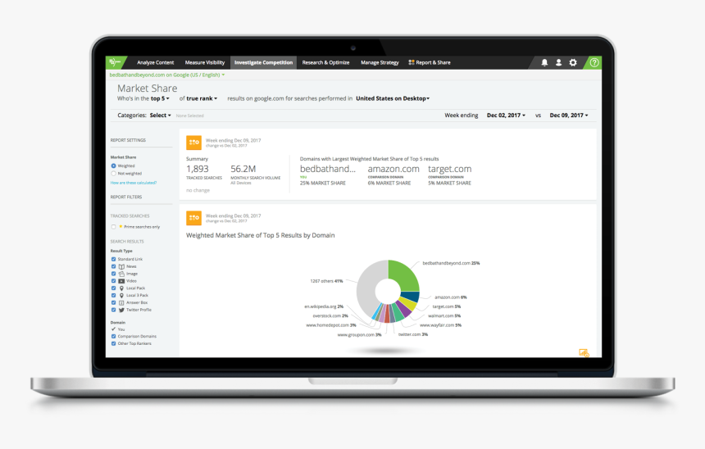Select the Not weighted market share option
Viewport: 705px width, 449px height.
click(x=113, y=173)
